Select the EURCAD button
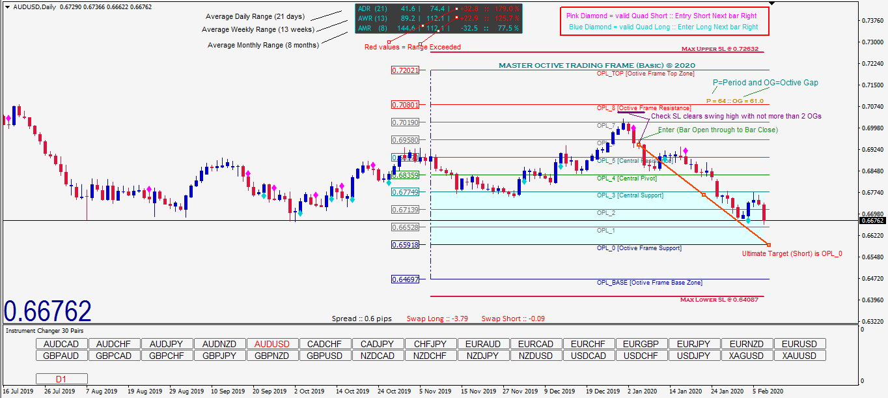Screen dimensions: 888x398 click(x=536, y=344)
